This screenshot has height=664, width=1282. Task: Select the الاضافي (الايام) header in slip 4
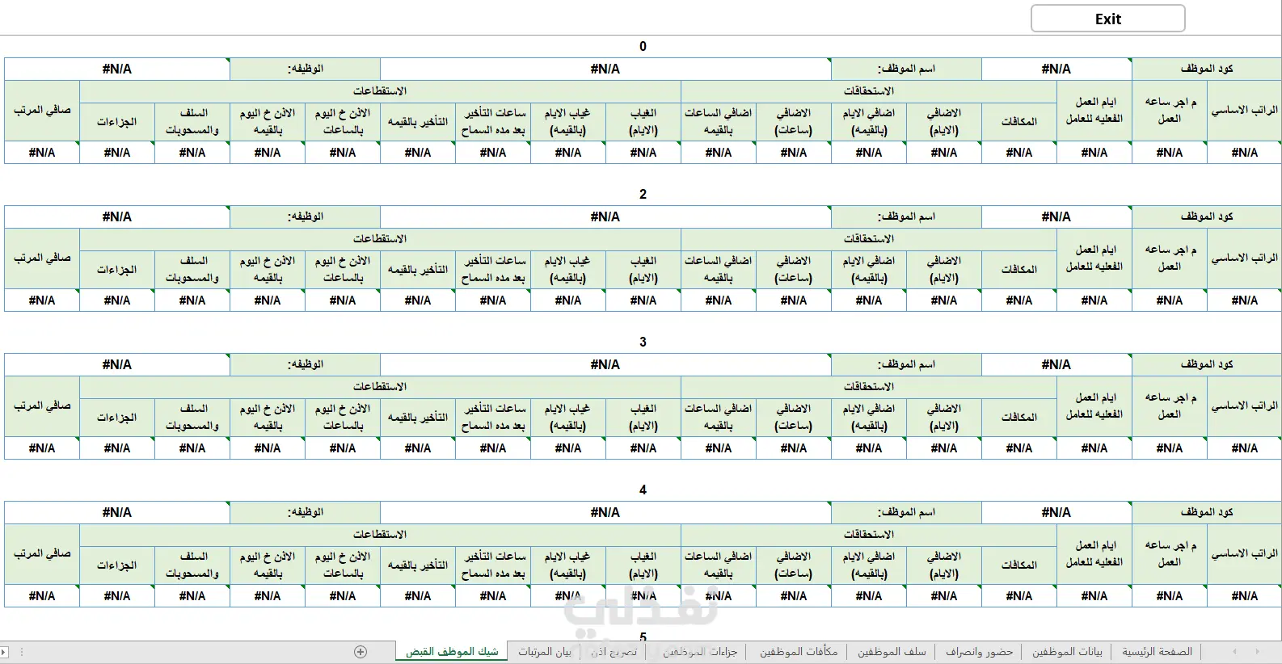point(944,565)
